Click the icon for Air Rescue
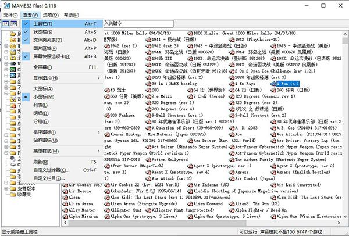Screen dimensions: 349x236 tap(65, 191)
